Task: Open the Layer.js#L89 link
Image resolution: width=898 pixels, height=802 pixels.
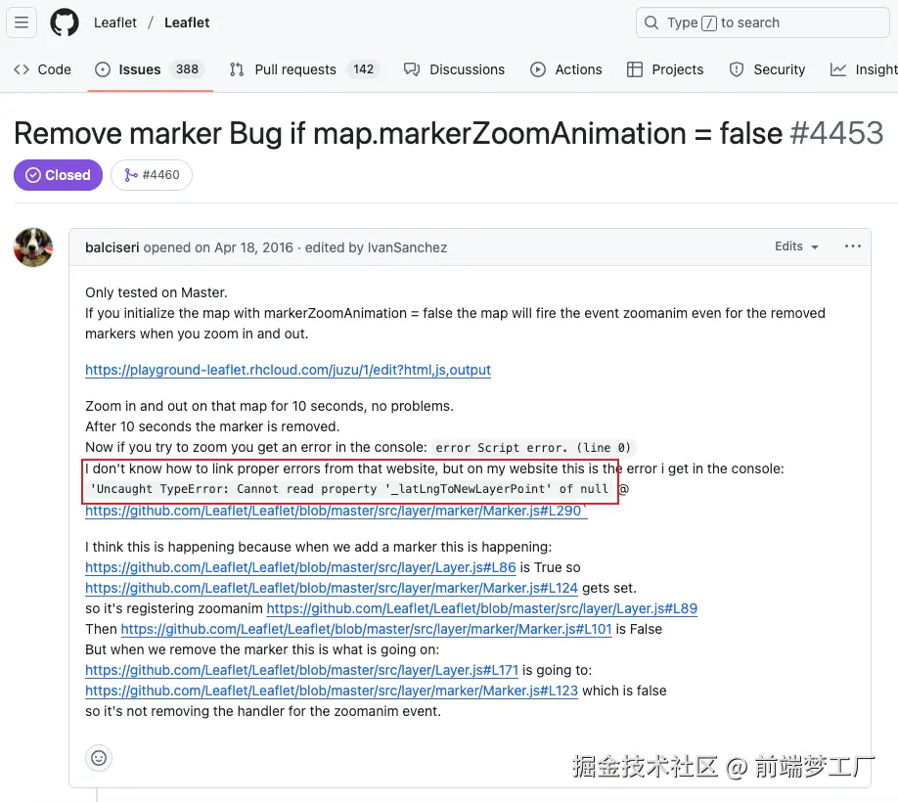Action: click(482, 608)
